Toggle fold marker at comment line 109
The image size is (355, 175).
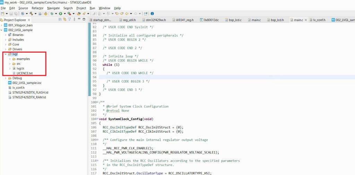(97, 140)
